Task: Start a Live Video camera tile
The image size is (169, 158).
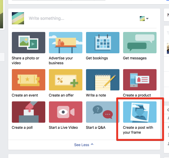Action: tap(66, 112)
